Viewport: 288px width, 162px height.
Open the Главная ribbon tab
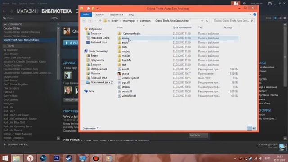(99, 14)
